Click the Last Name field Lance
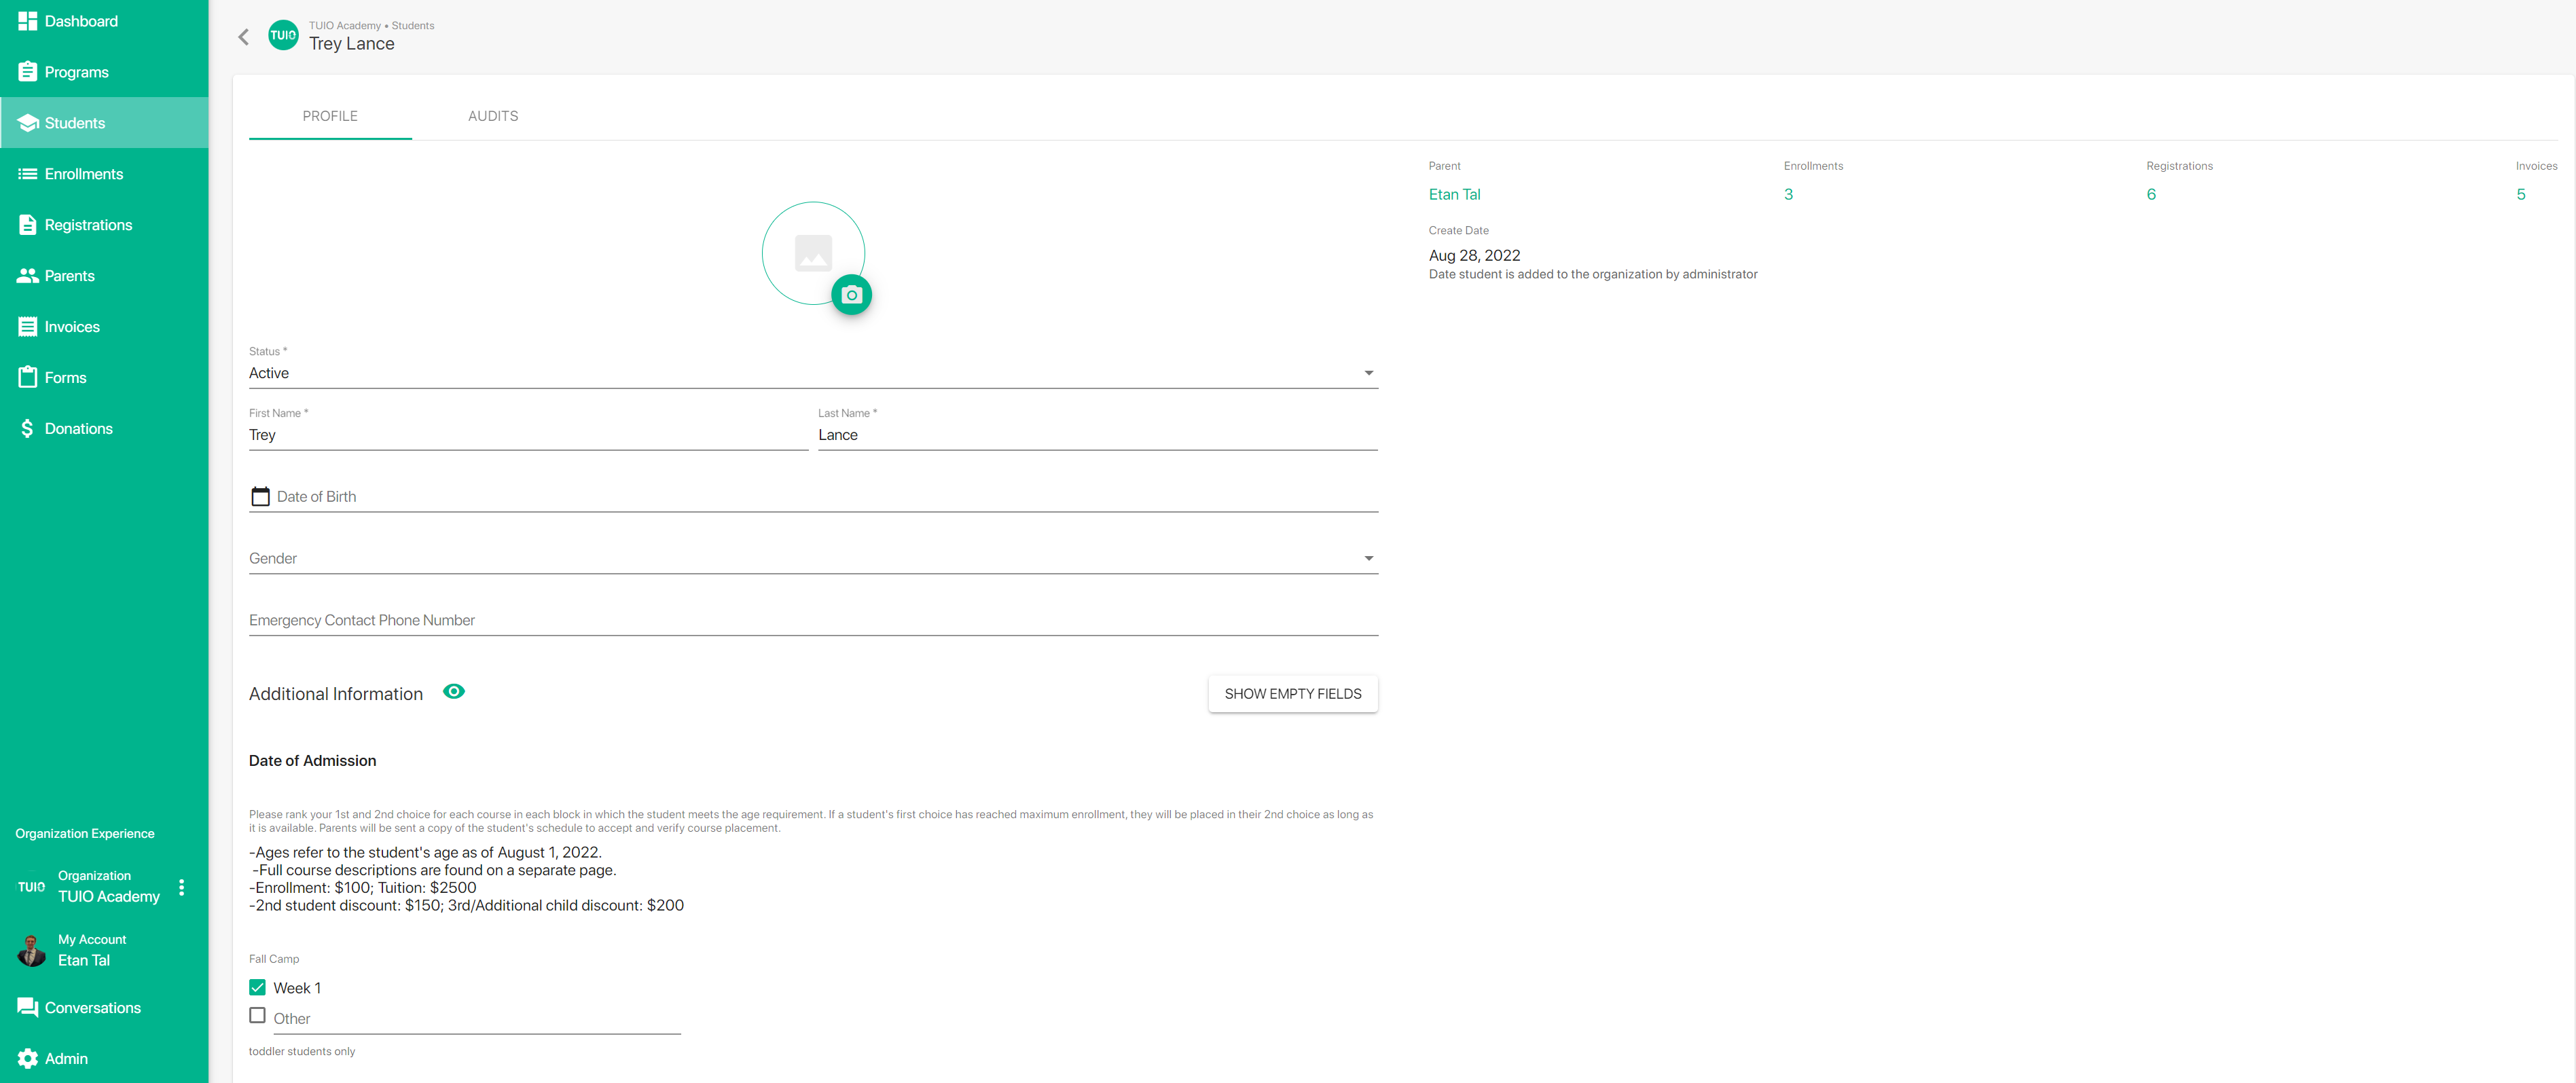Screen dimensions: 2576x1083 pyautogui.click(x=1098, y=435)
